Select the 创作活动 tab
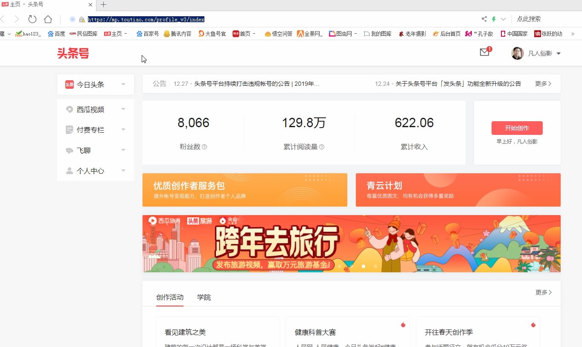 click(x=170, y=297)
